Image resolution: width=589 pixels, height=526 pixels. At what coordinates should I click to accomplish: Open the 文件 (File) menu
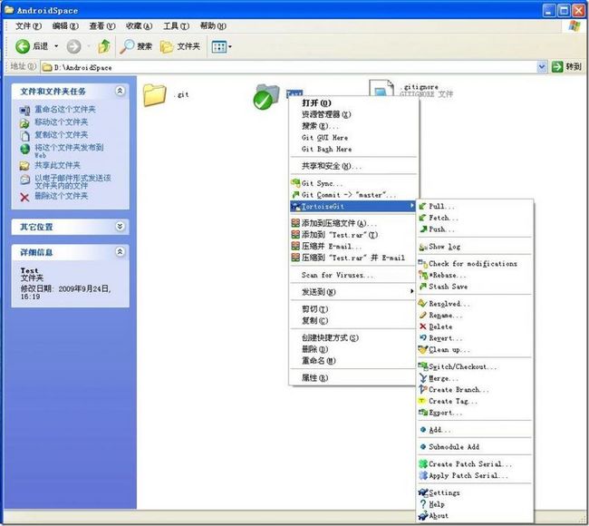tap(28, 26)
